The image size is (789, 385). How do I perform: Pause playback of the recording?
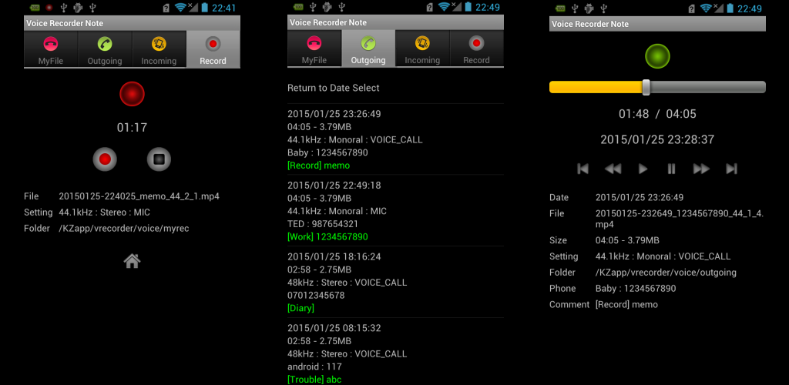point(671,169)
